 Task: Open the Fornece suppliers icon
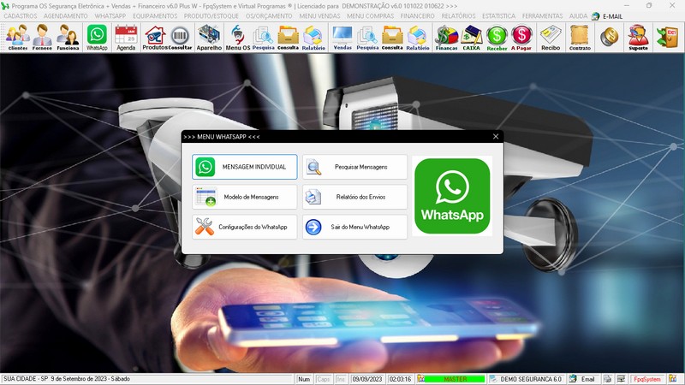42,38
